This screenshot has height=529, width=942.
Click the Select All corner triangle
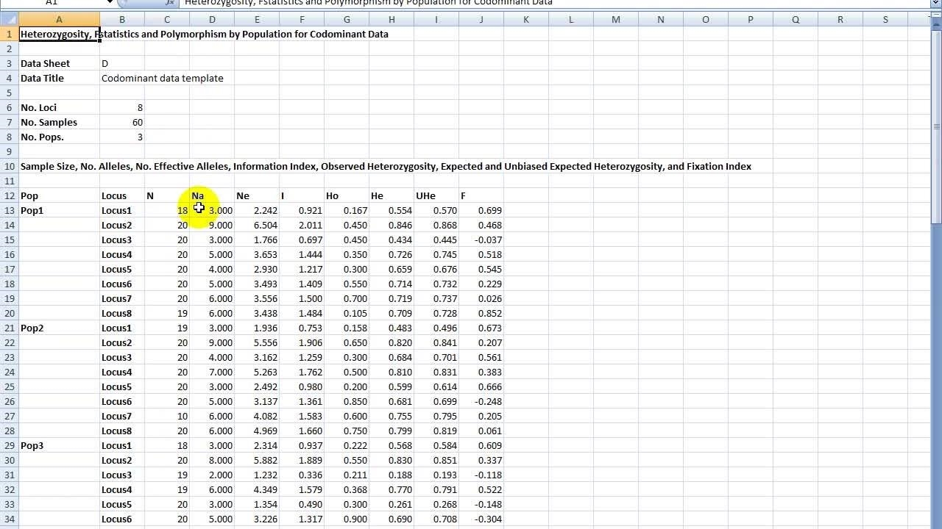(9, 20)
